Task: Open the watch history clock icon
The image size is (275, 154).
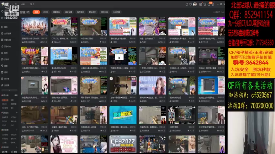Action: coord(187,4)
